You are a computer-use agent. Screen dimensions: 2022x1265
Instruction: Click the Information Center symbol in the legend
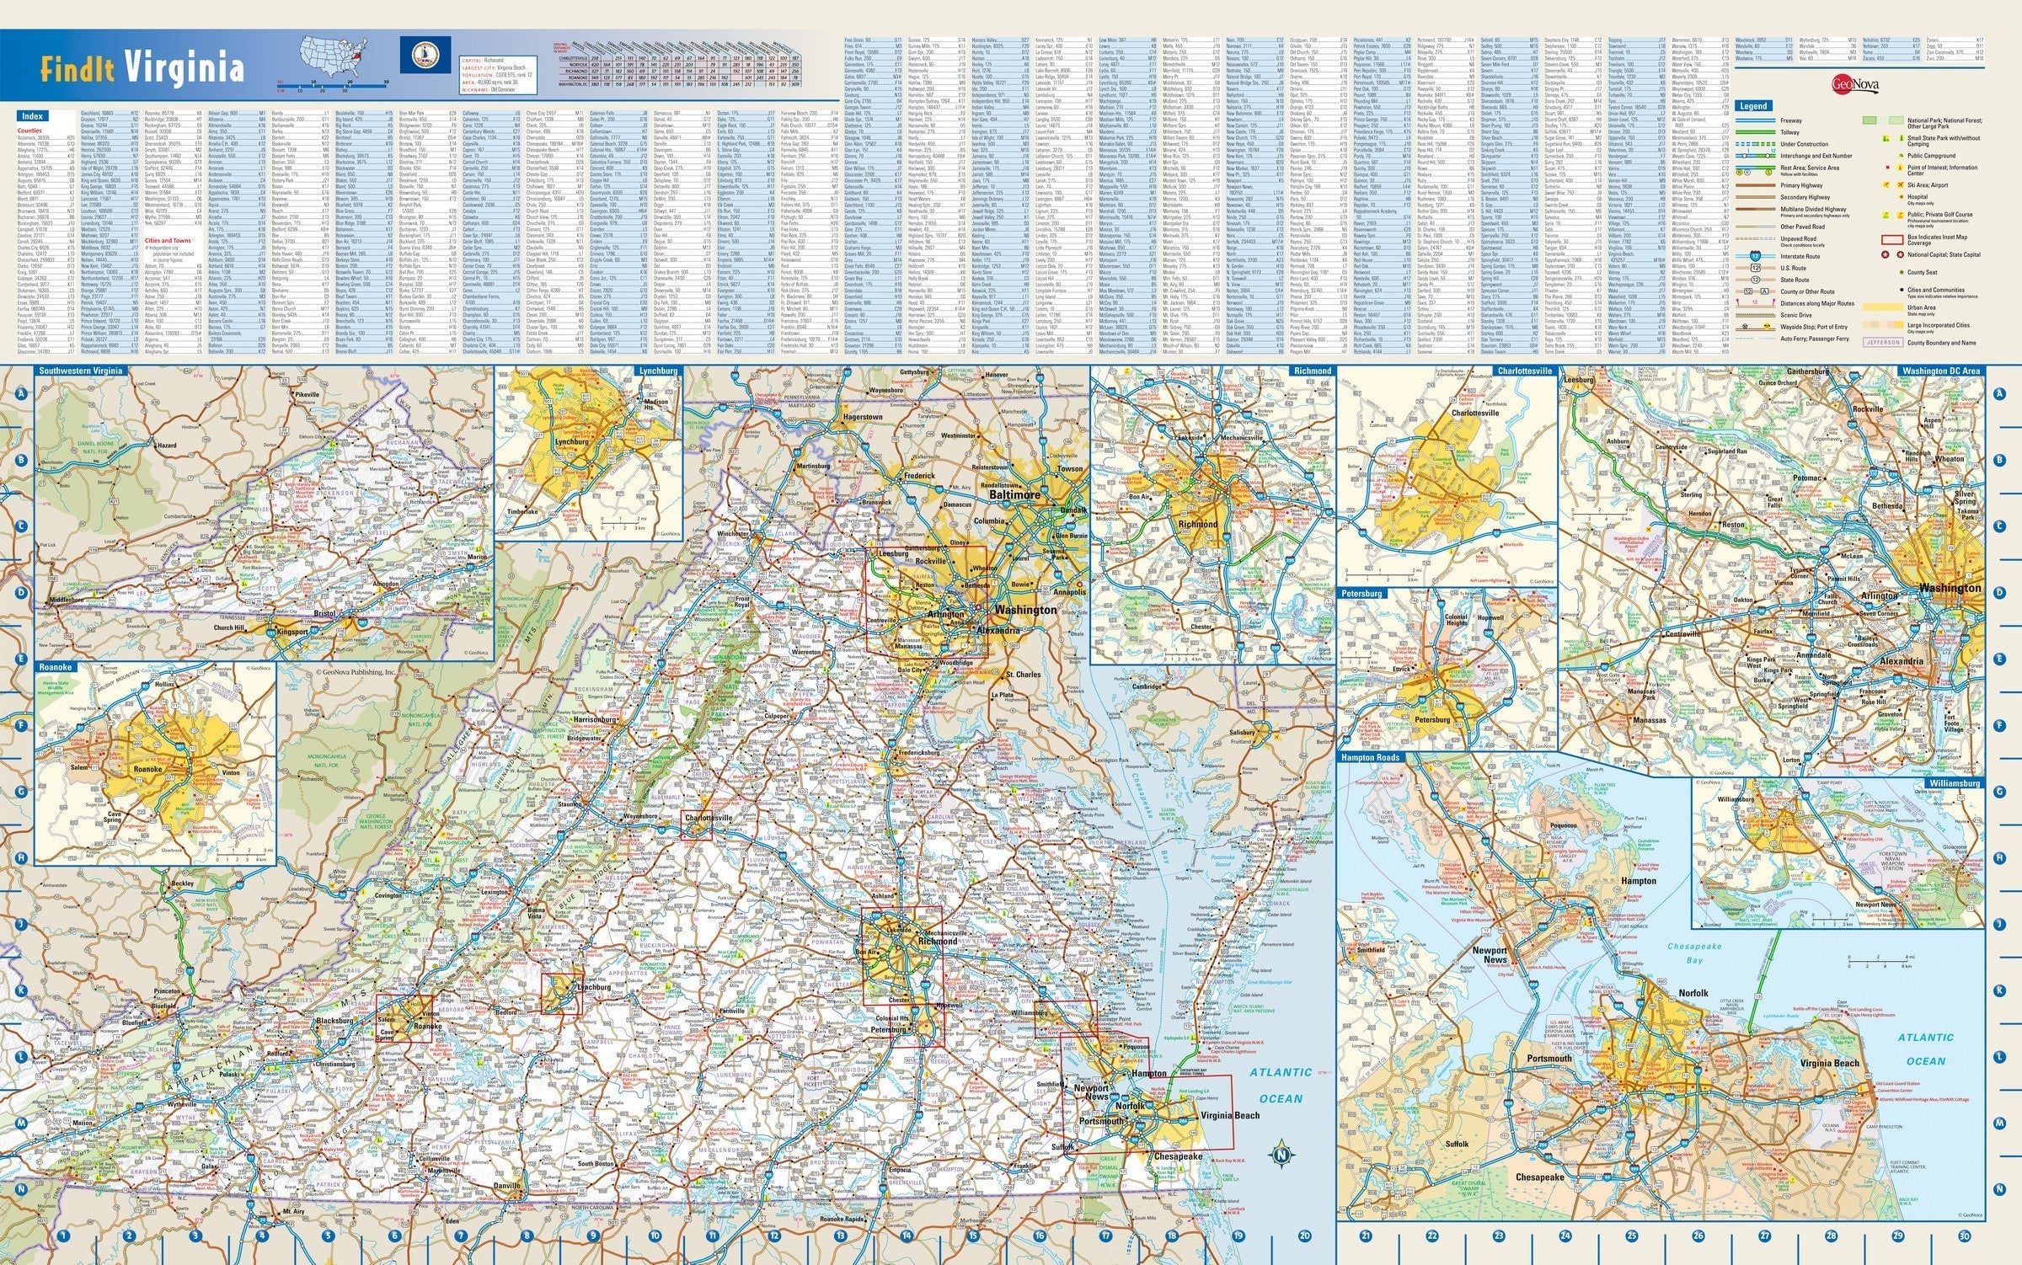[1900, 168]
